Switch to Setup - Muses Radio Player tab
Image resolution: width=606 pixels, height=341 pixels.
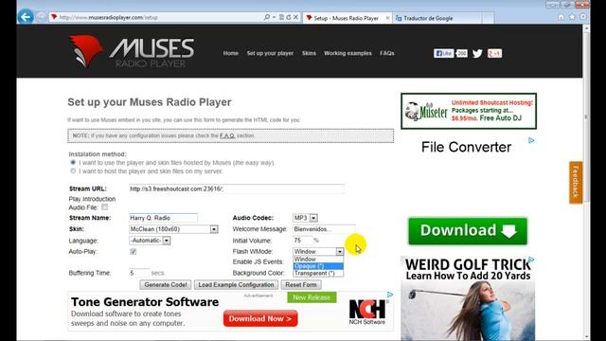347,18
